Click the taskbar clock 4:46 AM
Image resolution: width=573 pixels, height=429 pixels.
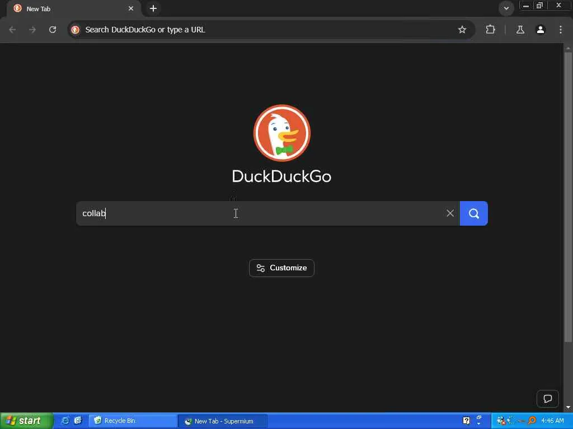552,421
